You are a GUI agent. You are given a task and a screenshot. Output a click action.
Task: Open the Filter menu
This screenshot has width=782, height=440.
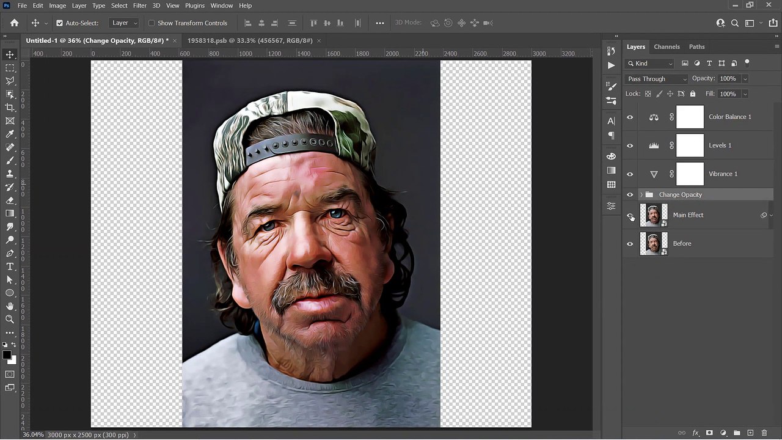click(x=139, y=5)
